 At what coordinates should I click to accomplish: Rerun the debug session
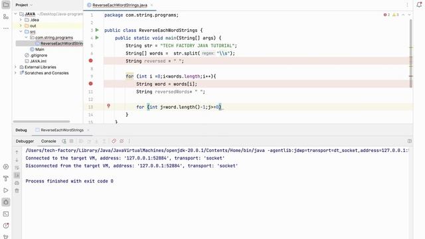coord(64,141)
